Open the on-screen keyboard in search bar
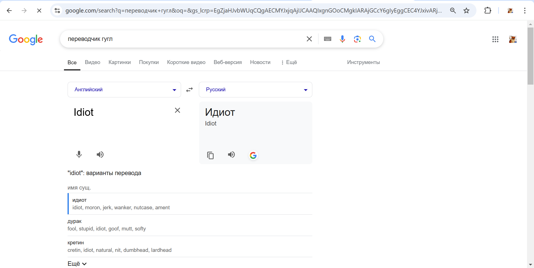534x268 pixels. pos(328,39)
